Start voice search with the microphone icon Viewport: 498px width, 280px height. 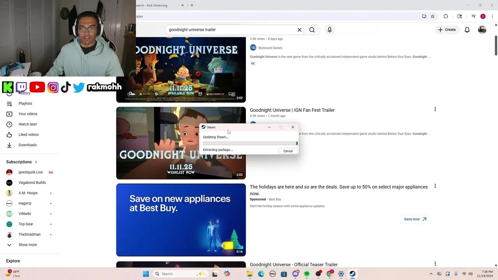pos(330,30)
